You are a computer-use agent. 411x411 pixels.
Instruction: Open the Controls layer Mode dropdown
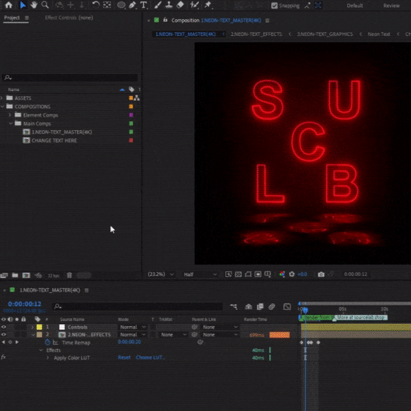click(x=134, y=327)
